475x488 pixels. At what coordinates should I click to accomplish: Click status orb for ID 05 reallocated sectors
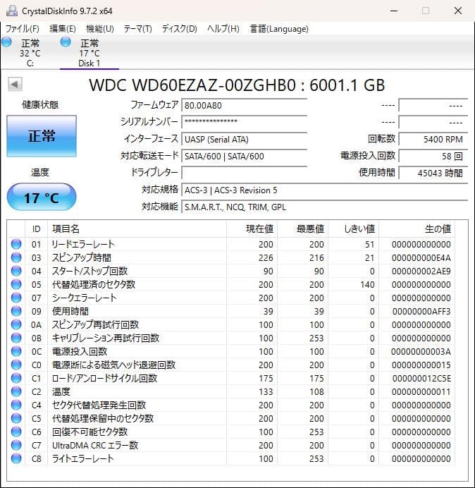click(x=16, y=284)
